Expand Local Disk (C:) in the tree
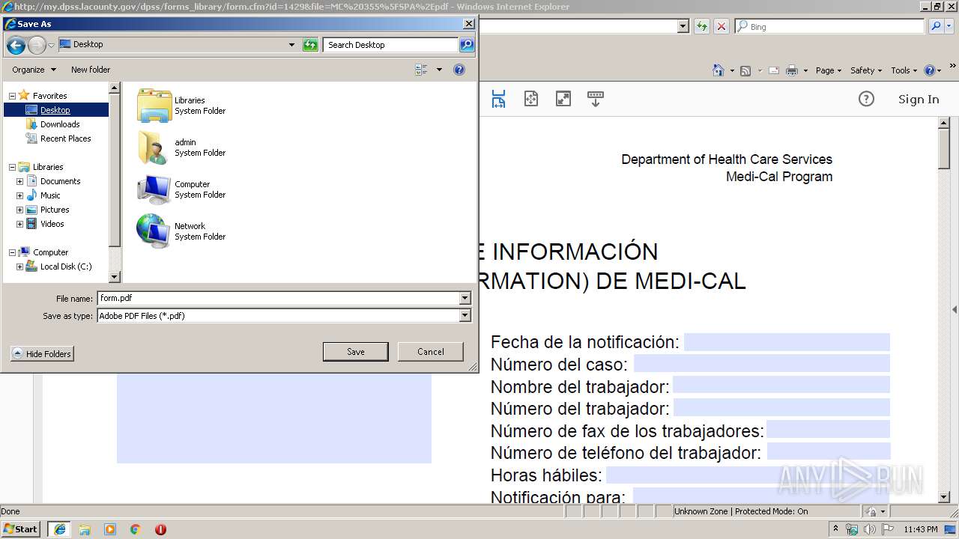The width and height of the screenshot is (959, 539). pyautogui.click(x=21, y=267)
